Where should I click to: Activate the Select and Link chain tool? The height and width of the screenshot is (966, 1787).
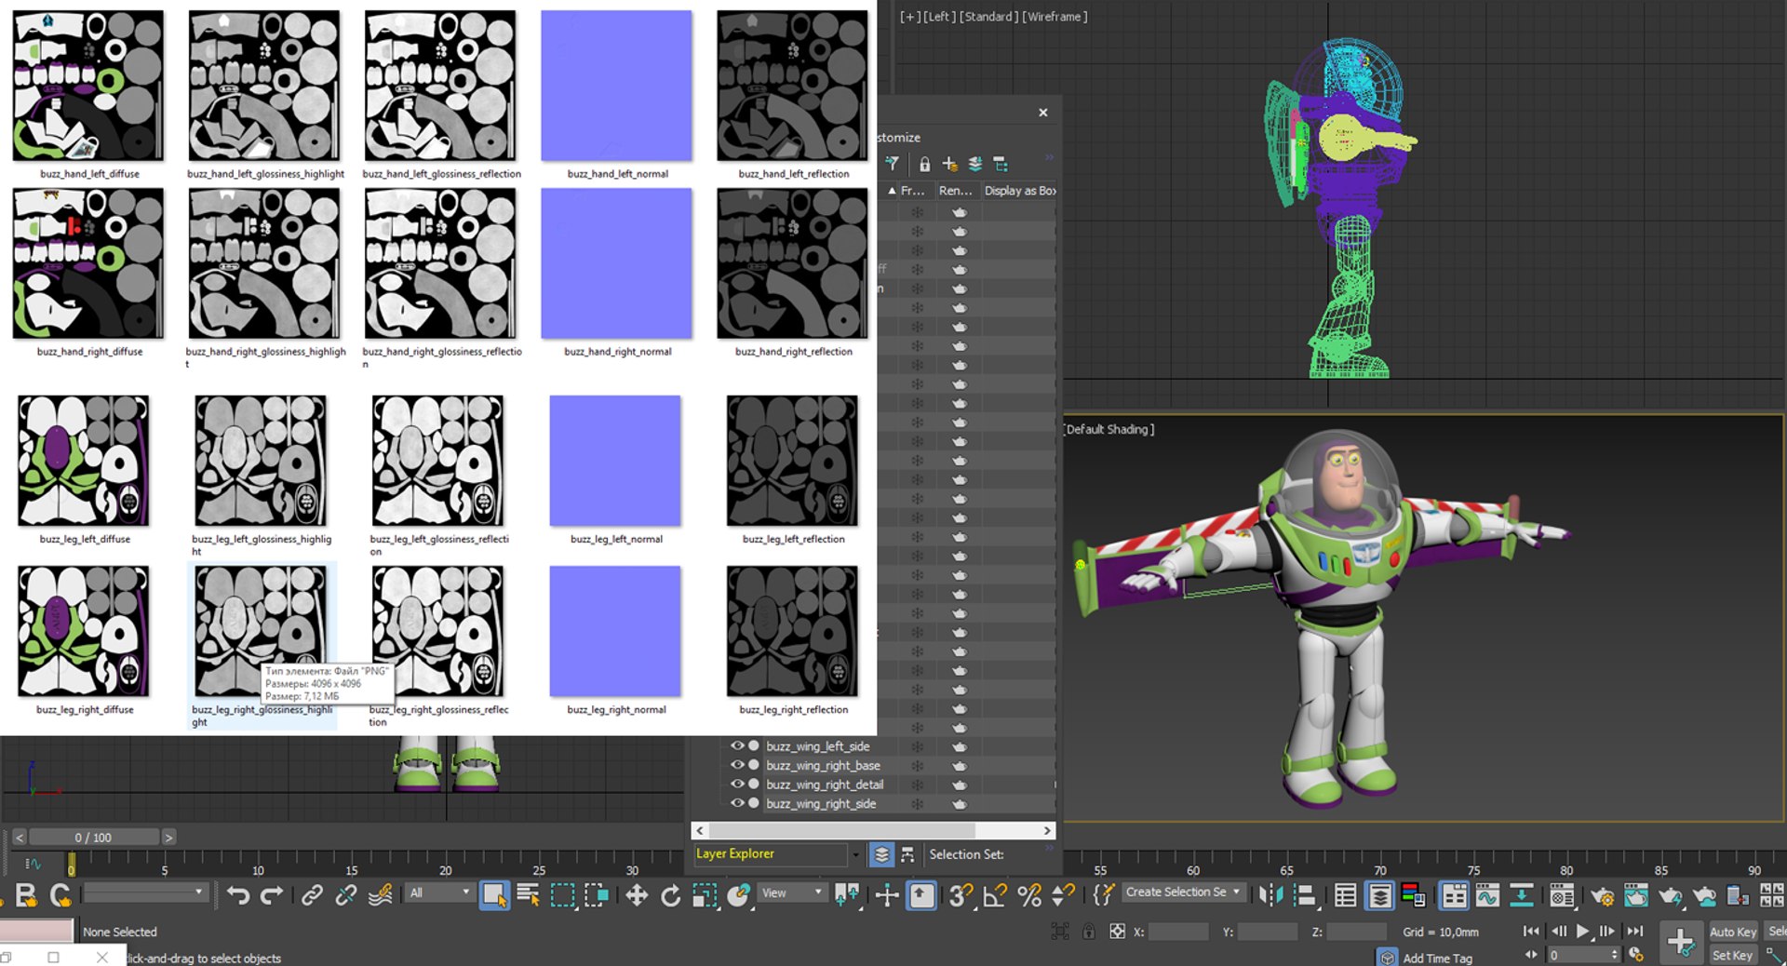tap(312, 895)
